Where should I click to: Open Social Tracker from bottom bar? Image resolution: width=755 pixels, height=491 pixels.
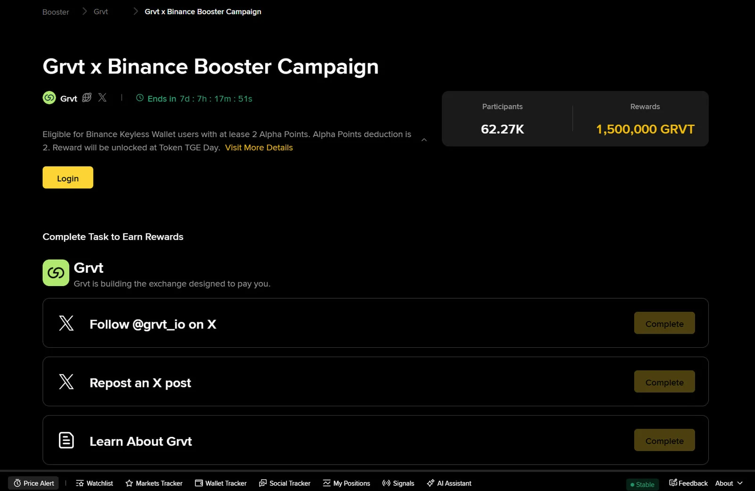click(285, 483)
